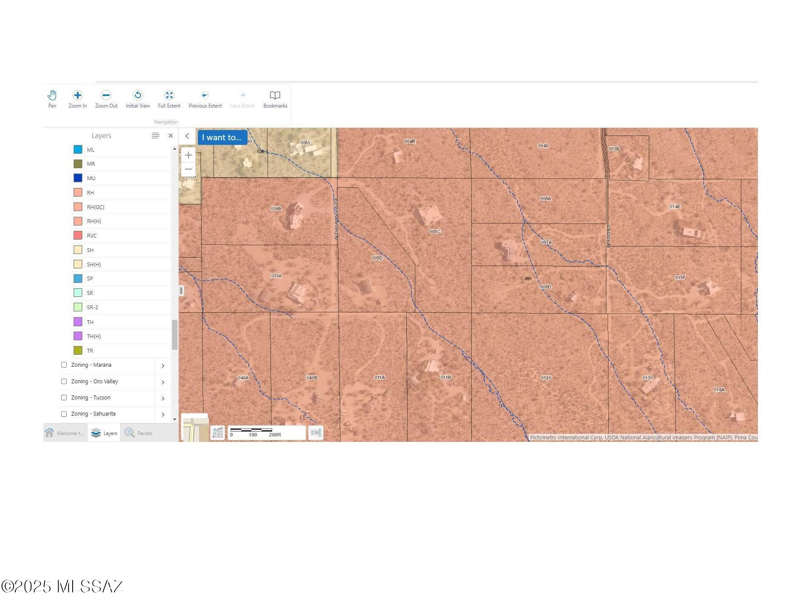Switch to the Parcels tab

[139, 433]
